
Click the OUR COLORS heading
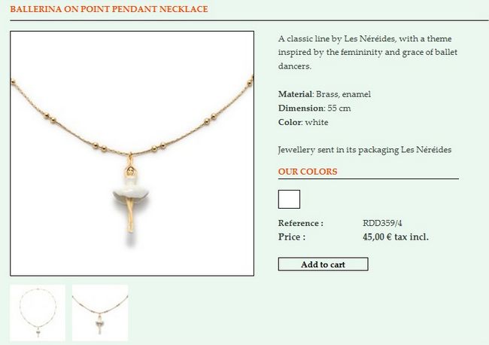308,172
